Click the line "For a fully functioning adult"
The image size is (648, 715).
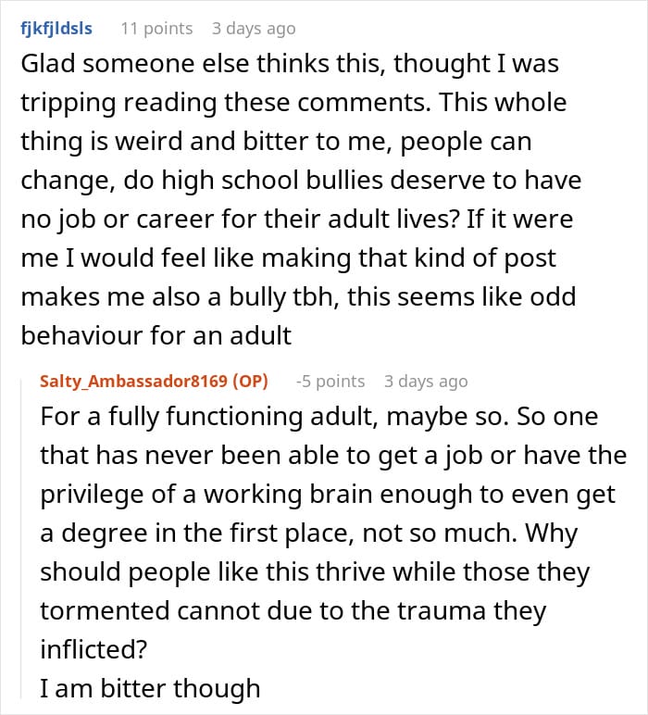319,416
